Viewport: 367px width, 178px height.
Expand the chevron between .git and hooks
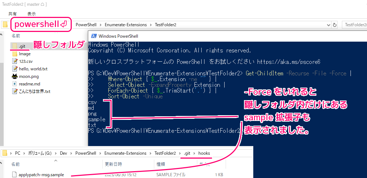pyautogui.click(x=193, y=153)
